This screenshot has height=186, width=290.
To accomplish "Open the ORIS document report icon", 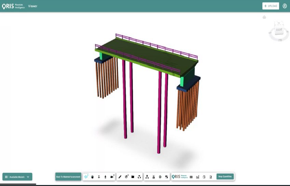I will [x=211, y=177].
